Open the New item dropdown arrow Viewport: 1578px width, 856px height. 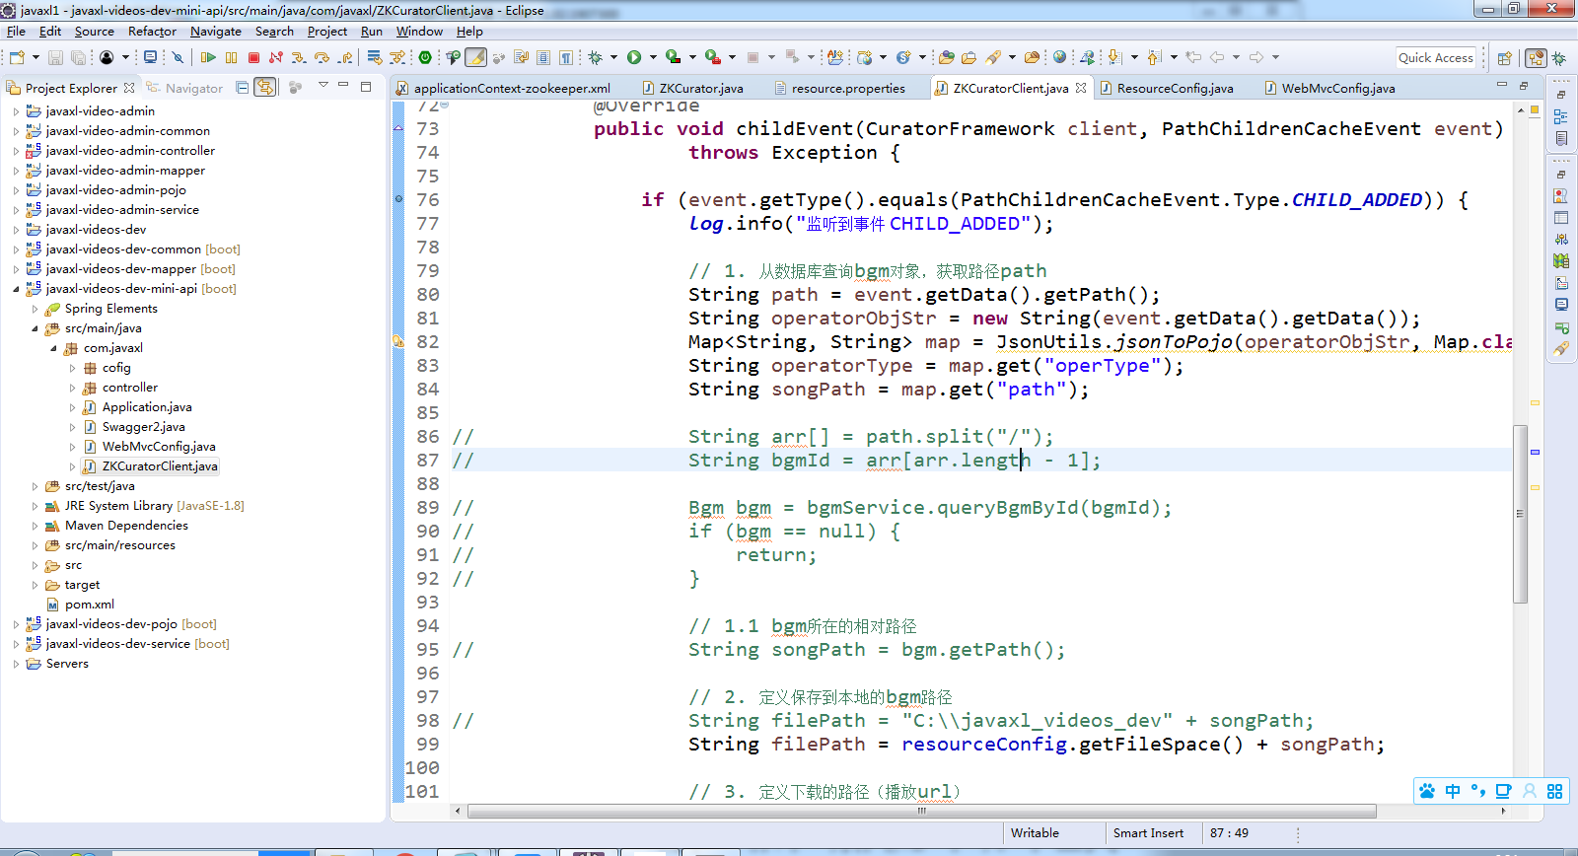point(36,57)
